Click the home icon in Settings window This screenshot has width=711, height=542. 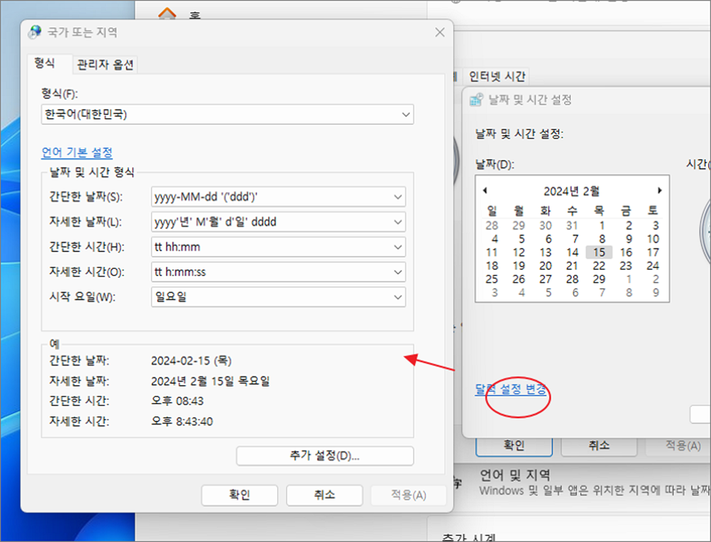167,14
